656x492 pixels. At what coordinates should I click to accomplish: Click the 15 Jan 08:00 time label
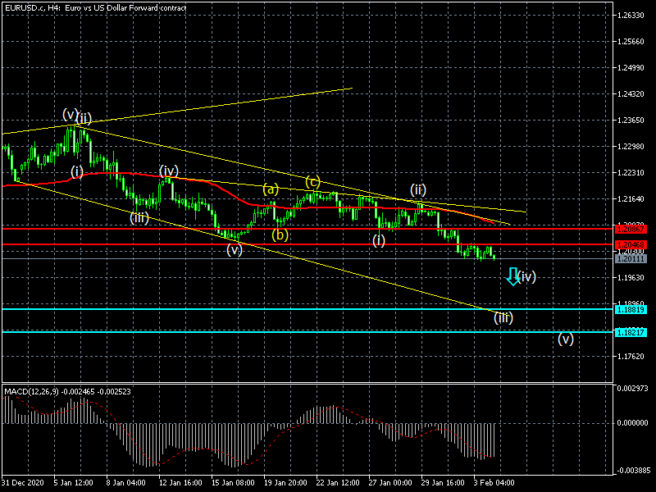point(233,483)
